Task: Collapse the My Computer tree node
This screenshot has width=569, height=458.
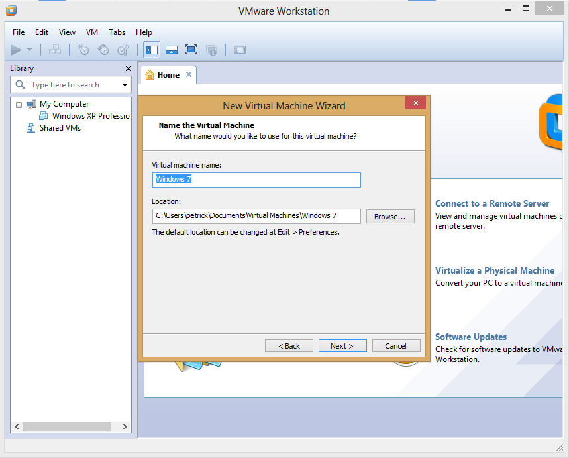Action: (19, 105)
